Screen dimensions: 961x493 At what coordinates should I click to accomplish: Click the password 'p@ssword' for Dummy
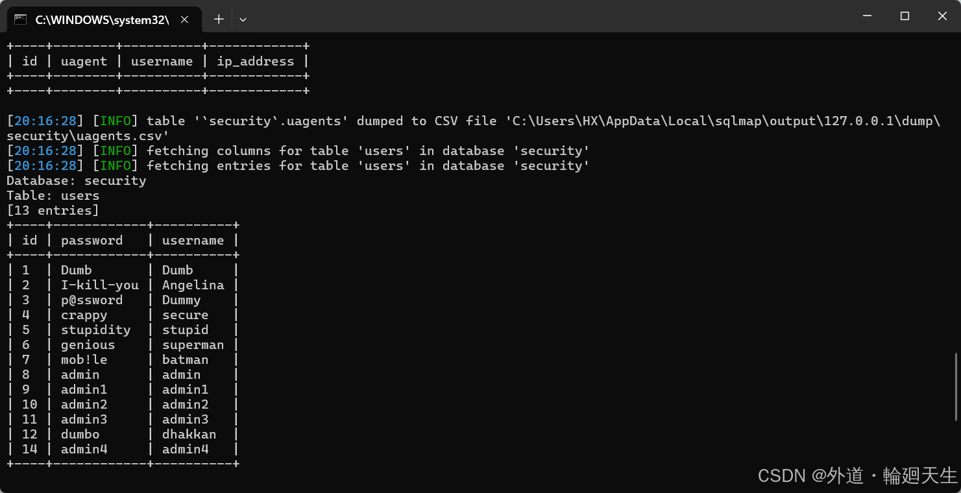coord(91,300)
